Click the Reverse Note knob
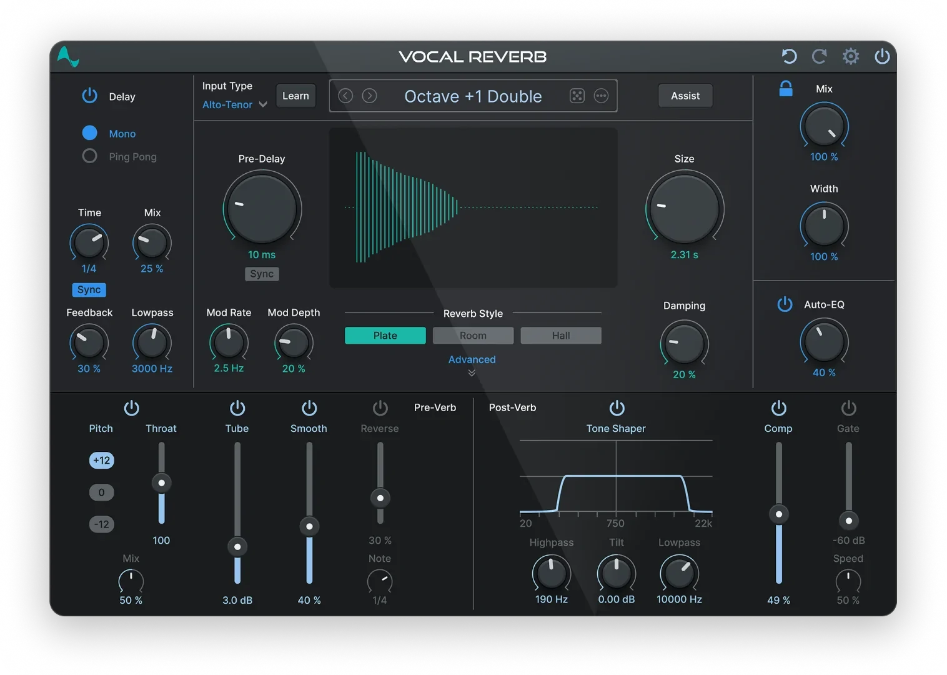Viewport: 947px width, 675px height. click(x=380, y=581)
